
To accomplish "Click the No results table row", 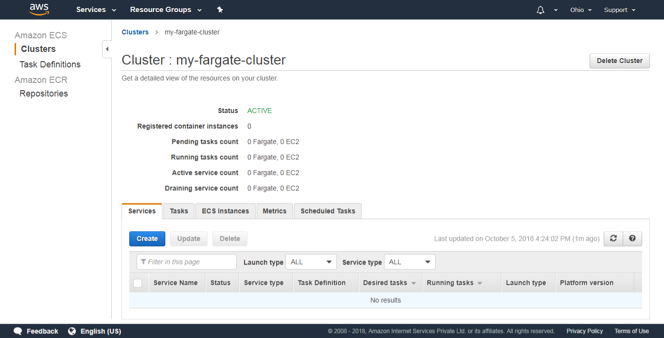I will [x=385, y=300].
